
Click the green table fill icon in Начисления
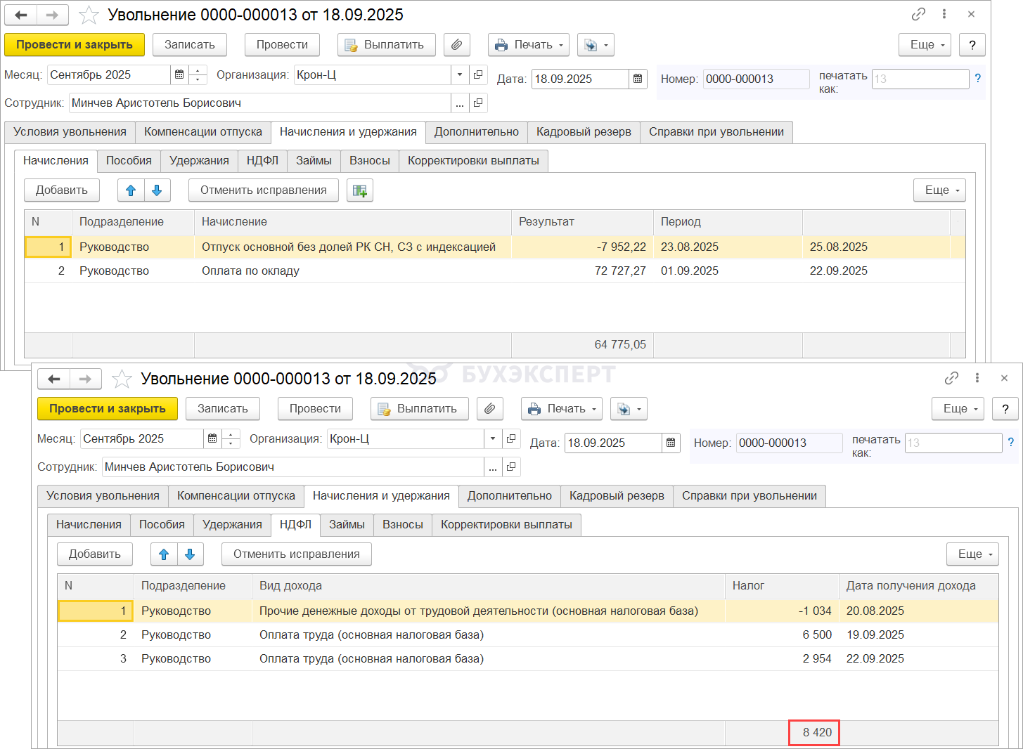point(360,190)
